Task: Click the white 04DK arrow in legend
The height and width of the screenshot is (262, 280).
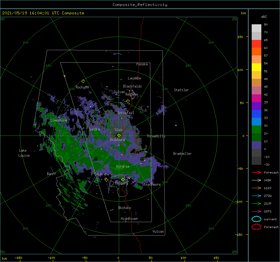Action: coord(256,180)
